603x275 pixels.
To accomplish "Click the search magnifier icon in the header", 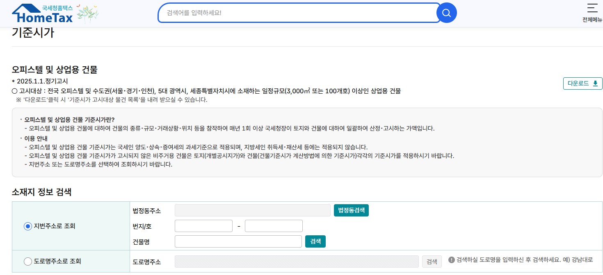I will tap(446, 13).
